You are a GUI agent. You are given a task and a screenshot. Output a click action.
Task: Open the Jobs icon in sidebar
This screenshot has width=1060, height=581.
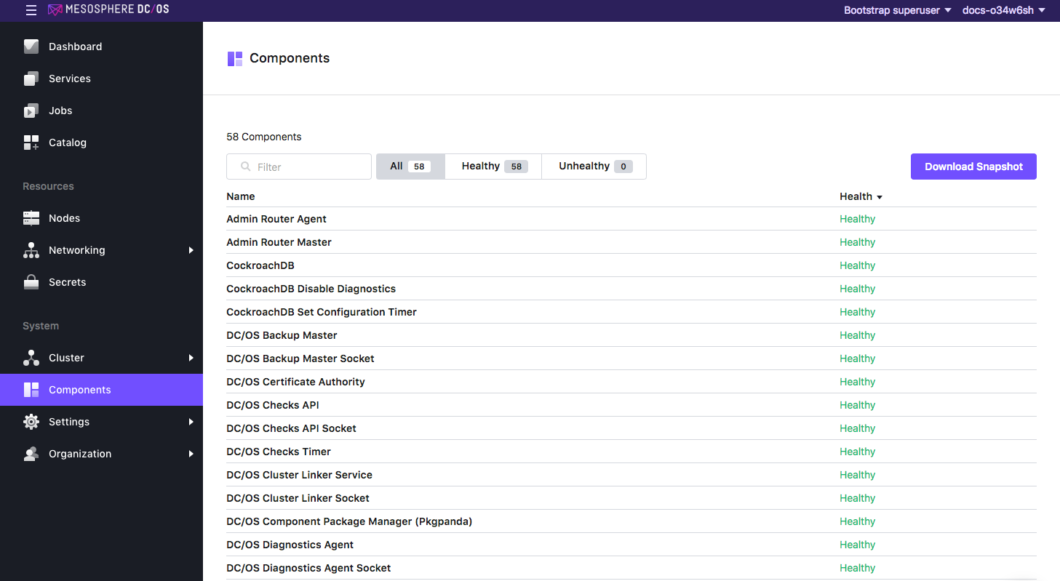(x=31, y=111)
